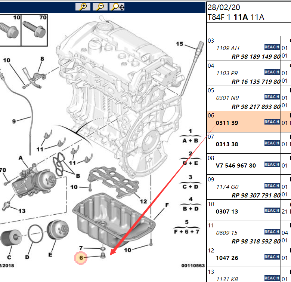Viewport: 291px width, 282px height.
Task: Select callout E filter cap
Action: click(50, 255)
